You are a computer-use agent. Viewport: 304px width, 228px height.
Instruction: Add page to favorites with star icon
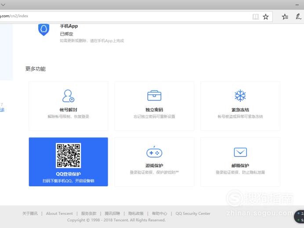point(266,17)
